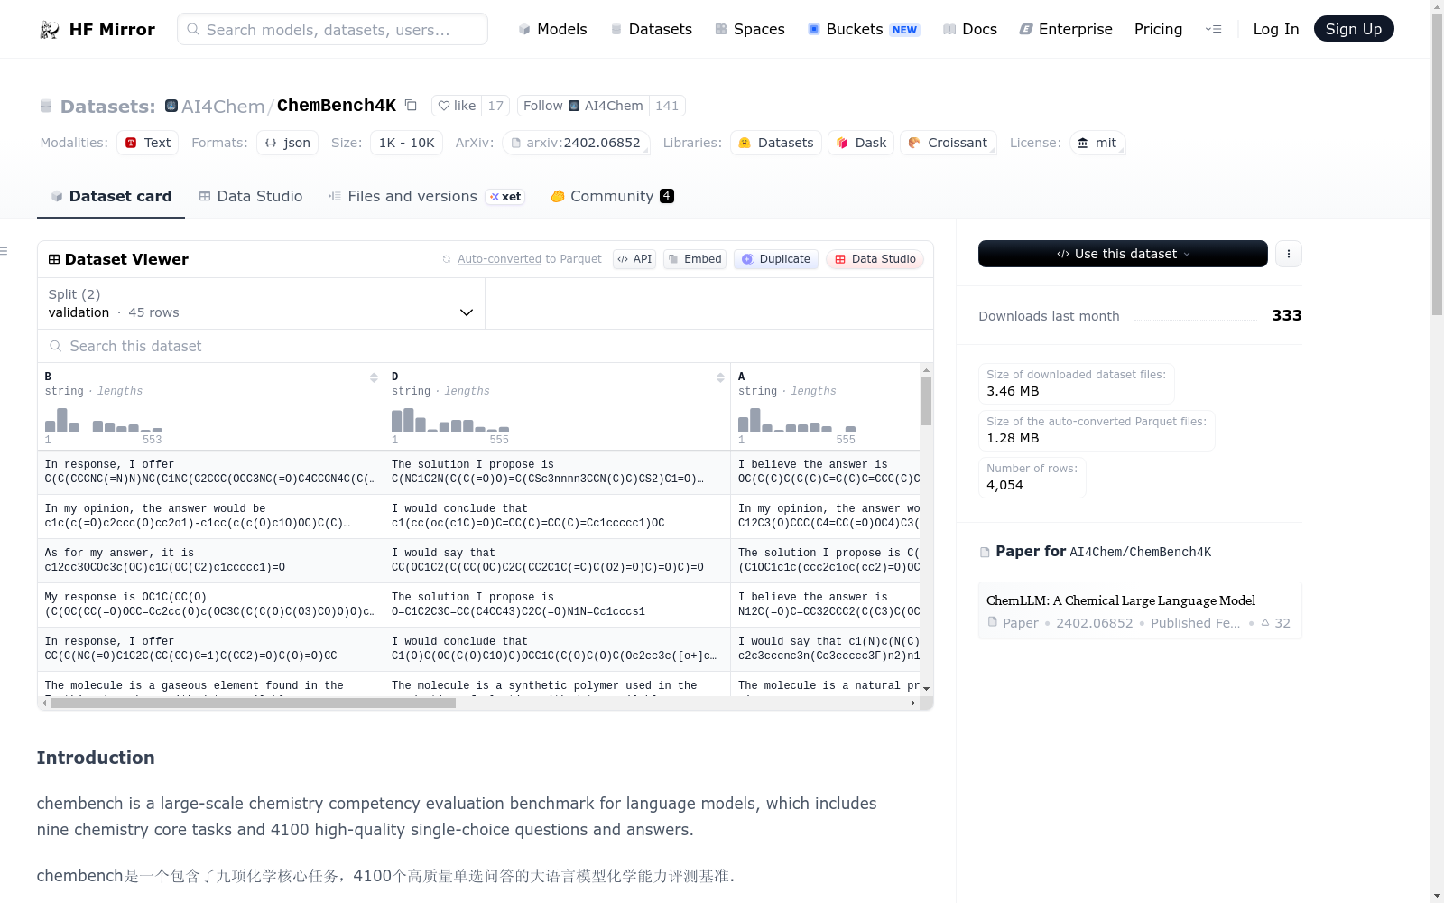Click the Sign Up button
Image resolution: width=1444 pixels, height=903 pixels.
[1354, 29]
